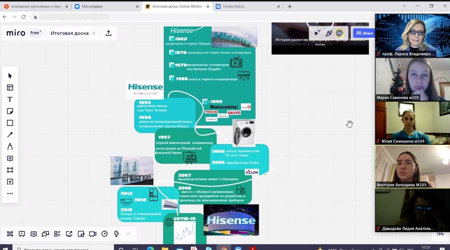
Task: Click the MS user avatar
Action: [x=340, y=33]
